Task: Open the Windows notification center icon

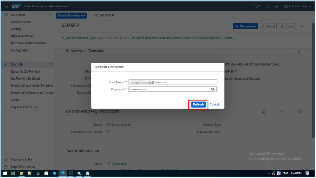Action: pos(307,173)
